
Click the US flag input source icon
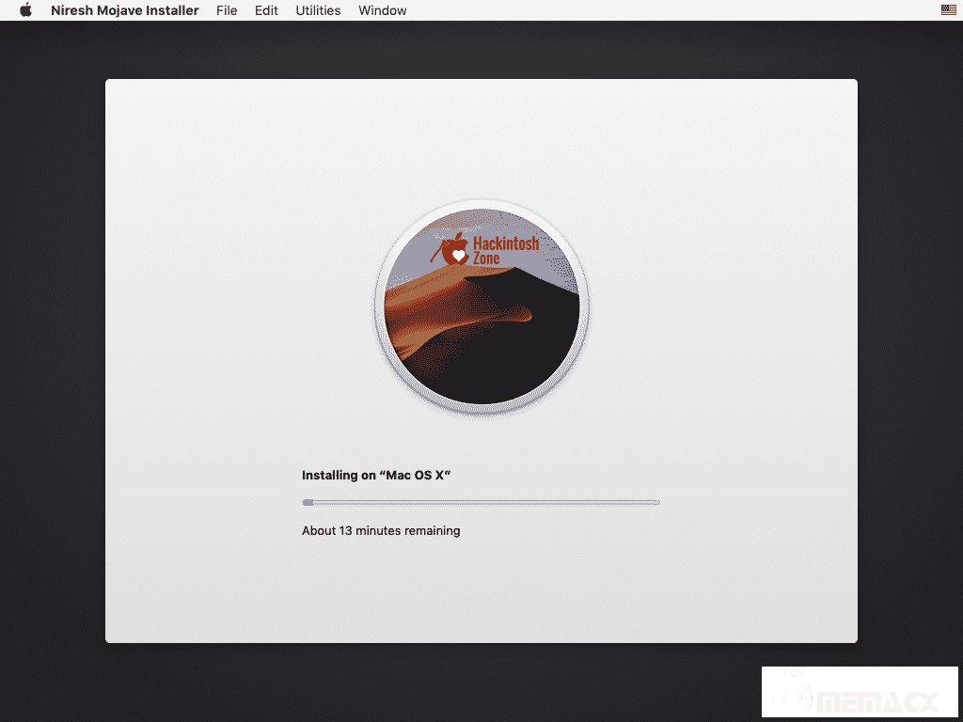[x=948, y=10]
